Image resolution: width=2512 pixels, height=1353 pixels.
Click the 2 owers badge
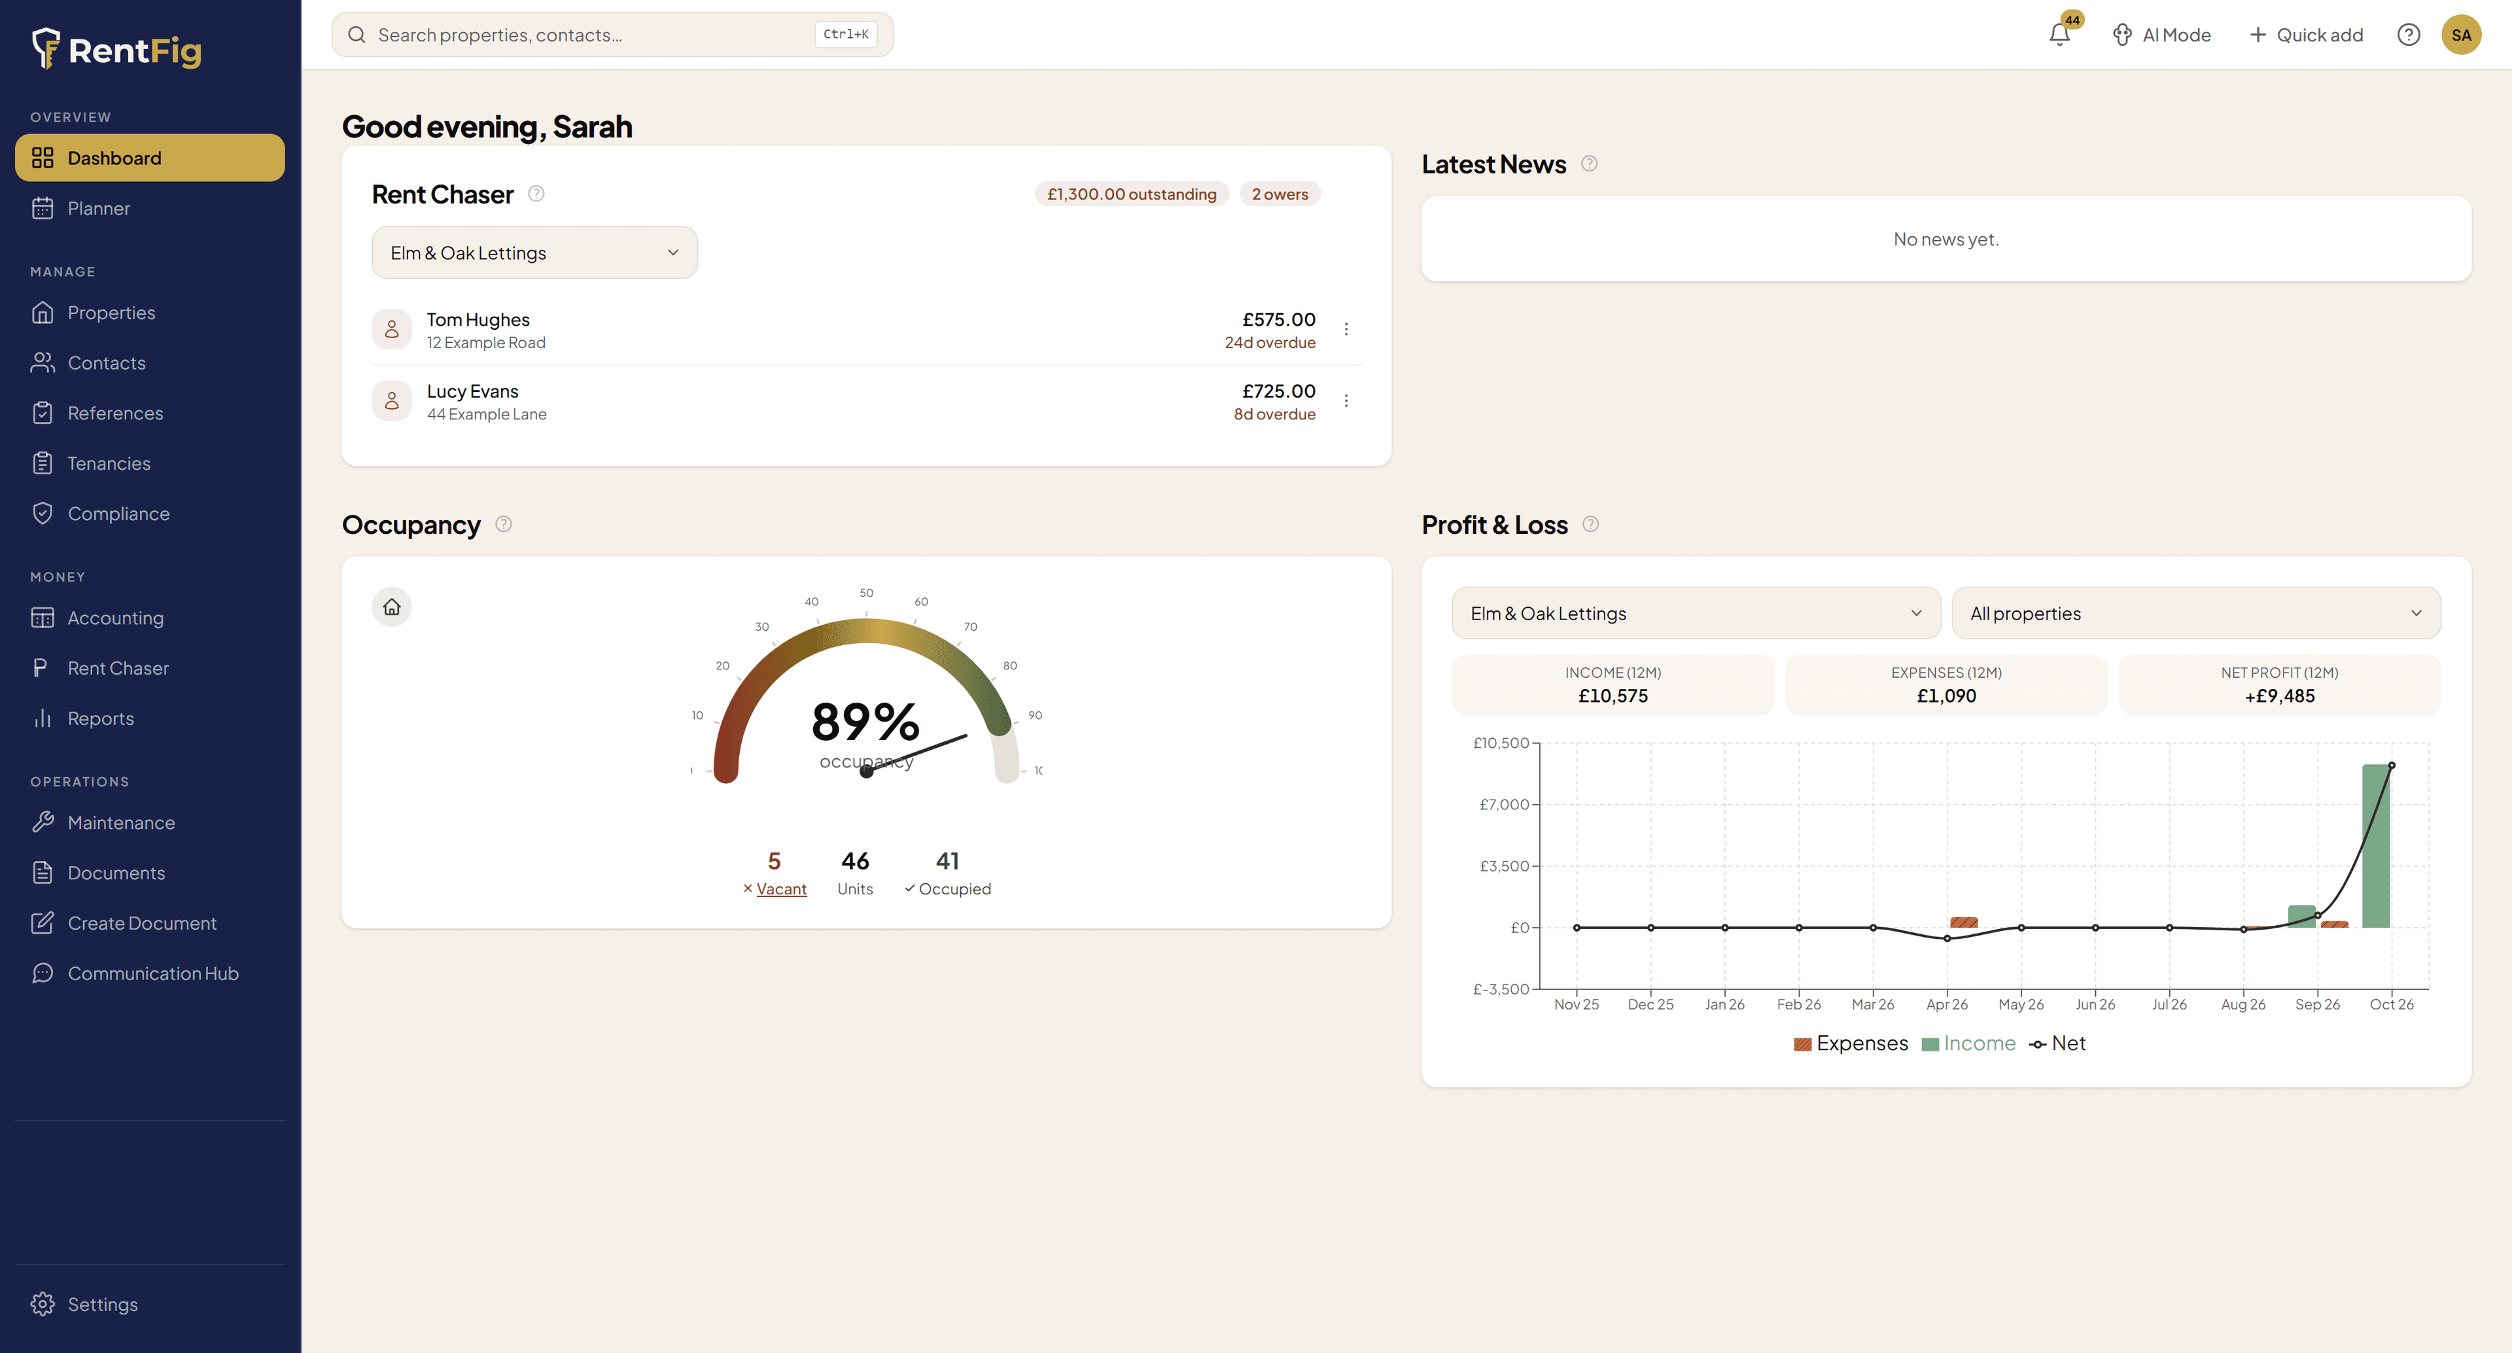coord(1280,194)
